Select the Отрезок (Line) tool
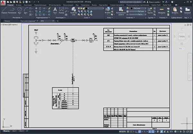193x134 pixels. tap(4, 10)
